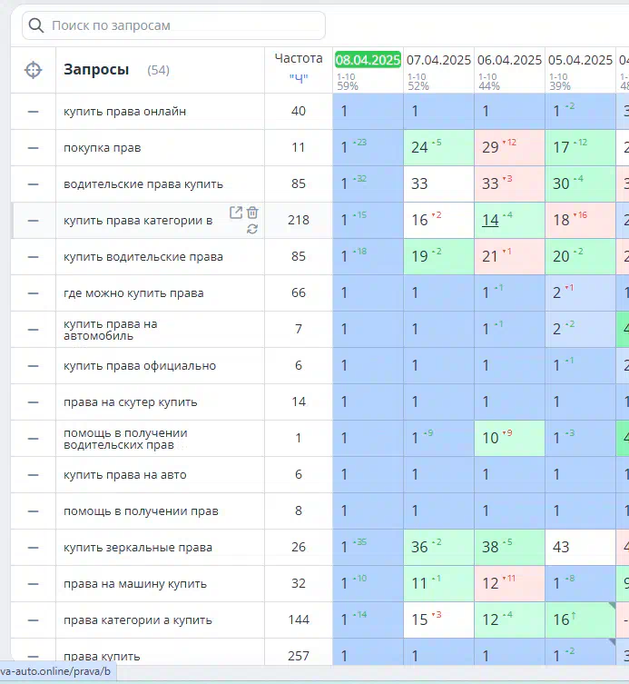
Task: Click refresh icon for 'купить права категории в'
Action: (252, 229)
